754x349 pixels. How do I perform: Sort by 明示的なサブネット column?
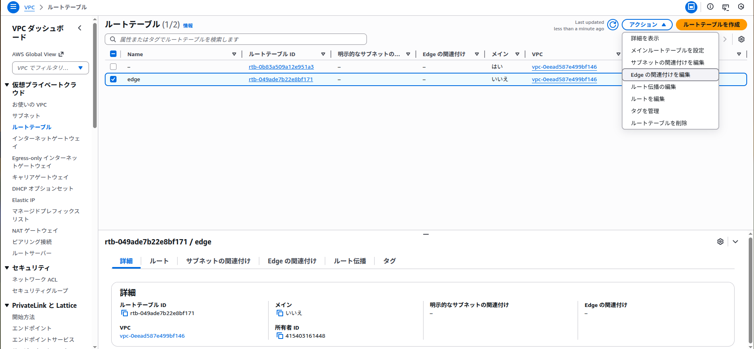click(x=408, y=54)
